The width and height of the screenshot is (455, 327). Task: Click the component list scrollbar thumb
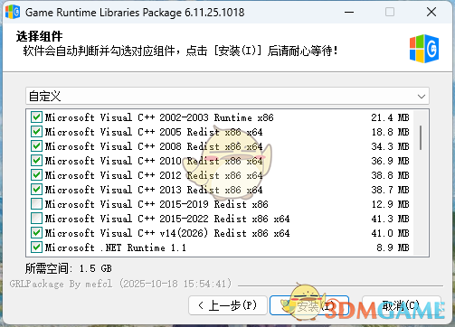[x=421, y=138]
